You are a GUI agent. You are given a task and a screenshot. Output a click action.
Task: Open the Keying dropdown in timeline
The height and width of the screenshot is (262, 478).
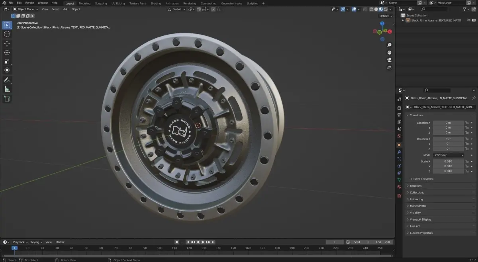click(x=36, y=242)
